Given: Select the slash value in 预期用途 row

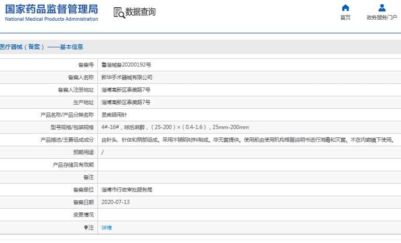Looking at the screenshot, I should pos(103,152).
